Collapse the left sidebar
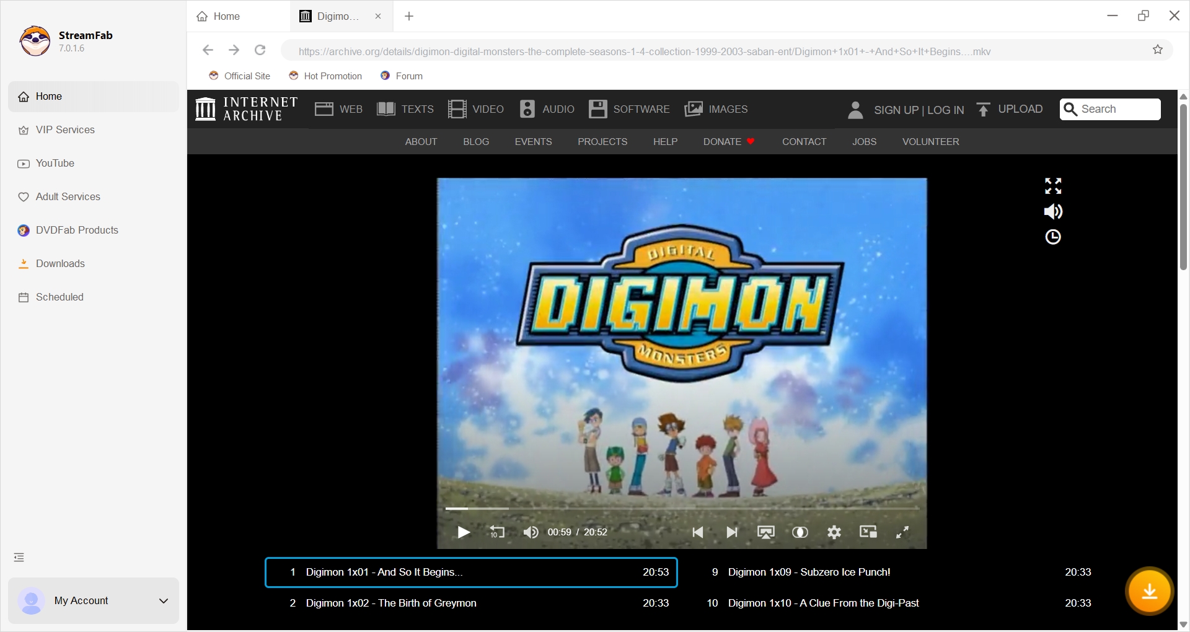1190x632 pixels. pos(18,557)
